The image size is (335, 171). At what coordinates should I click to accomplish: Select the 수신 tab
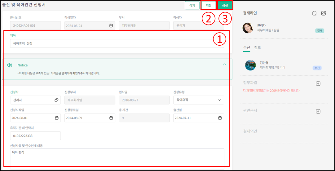[247, 47]
